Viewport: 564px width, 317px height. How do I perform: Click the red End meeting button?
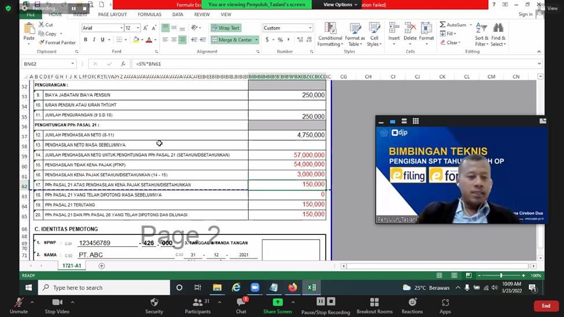coord(545,305)
